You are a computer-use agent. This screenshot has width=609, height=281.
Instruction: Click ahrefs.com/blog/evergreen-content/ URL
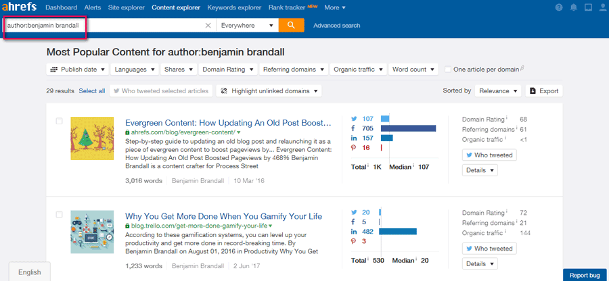(183, 132)
